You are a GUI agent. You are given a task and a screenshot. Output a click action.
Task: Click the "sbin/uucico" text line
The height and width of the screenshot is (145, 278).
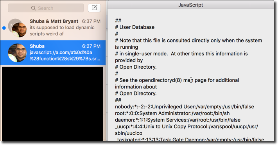(129, 133)
